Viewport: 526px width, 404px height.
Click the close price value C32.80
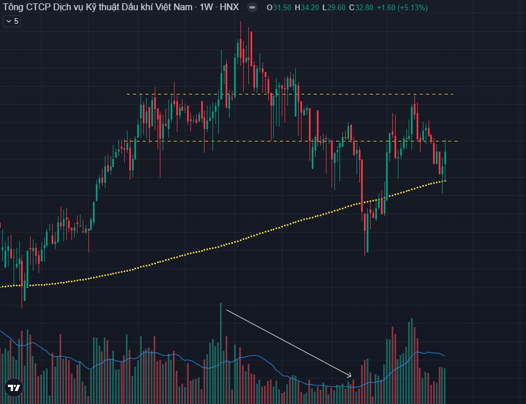click(361, 7)
